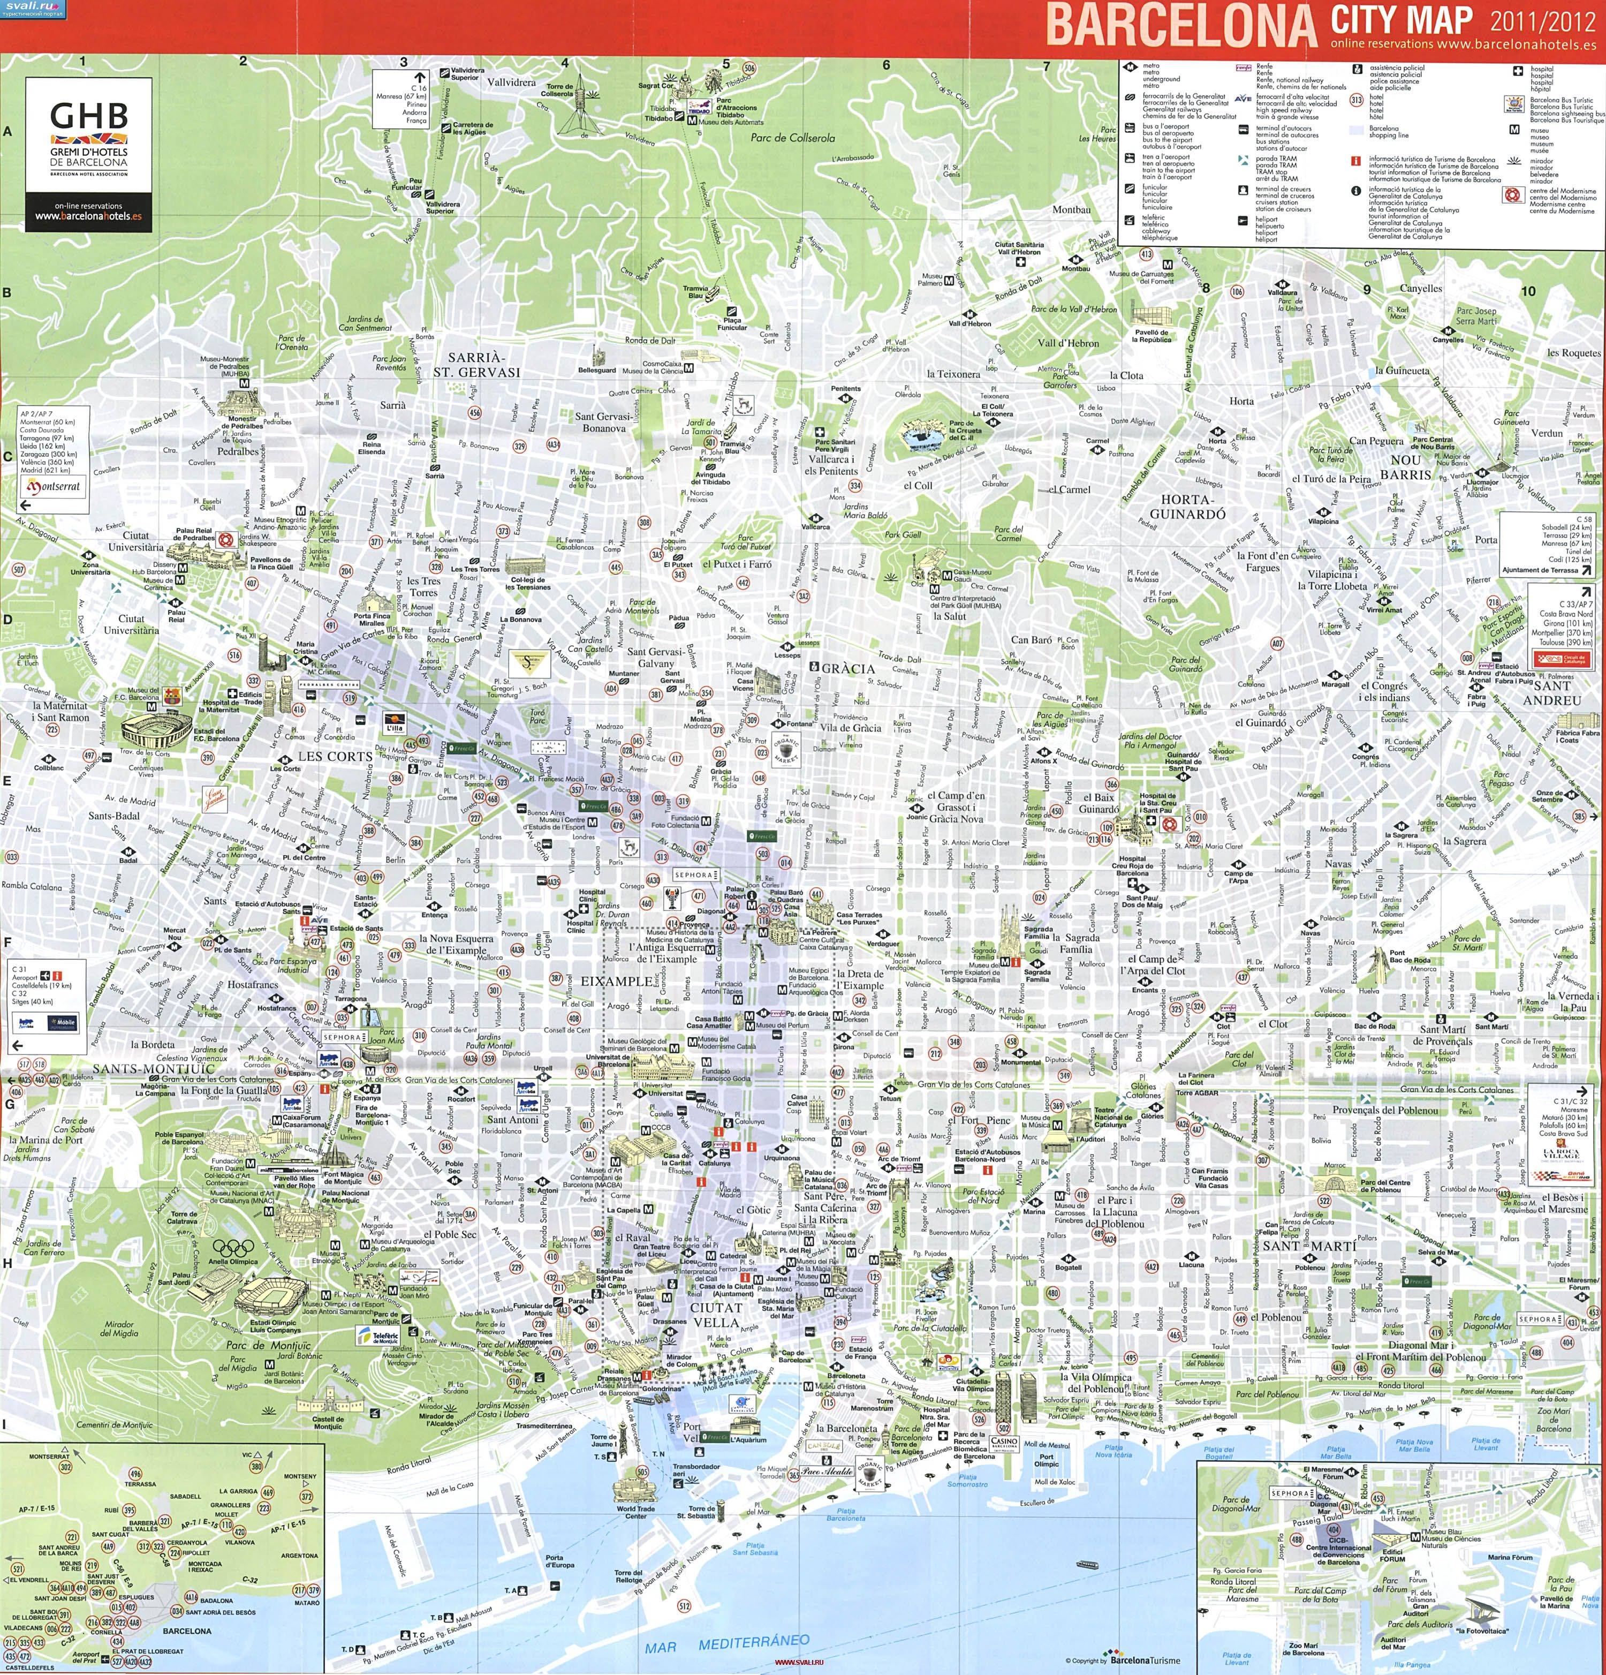The image size is (1606, 1675).
Task: Click the Montserrat logo box
Action: point(53,487)
